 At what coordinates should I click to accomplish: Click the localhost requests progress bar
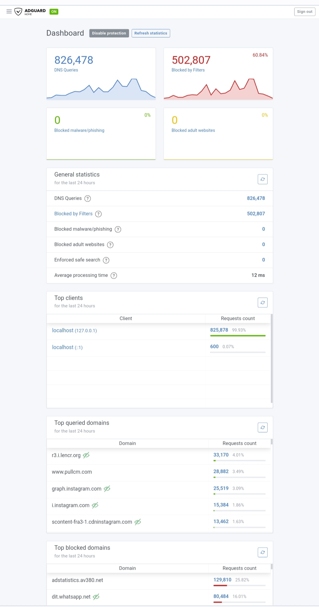coord(237,336)
